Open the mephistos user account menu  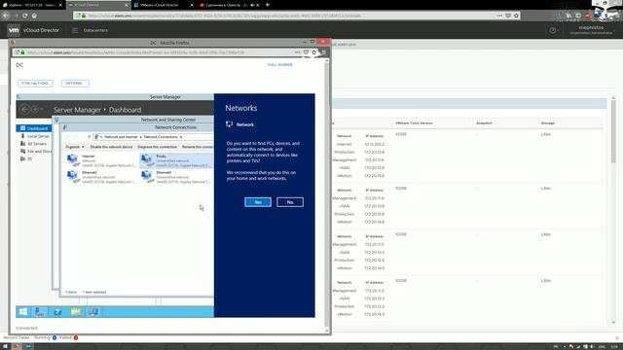click(x=591, y=30)
